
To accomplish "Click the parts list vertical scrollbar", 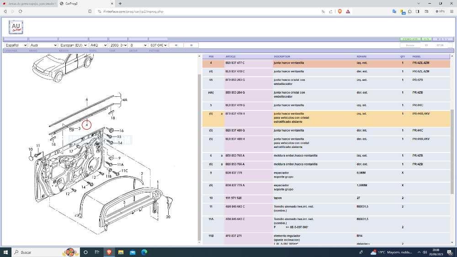I will click(452, 152).
